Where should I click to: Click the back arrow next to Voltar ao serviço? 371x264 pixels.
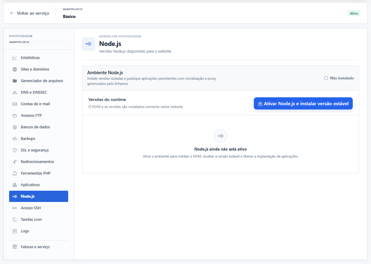point(12,13)
